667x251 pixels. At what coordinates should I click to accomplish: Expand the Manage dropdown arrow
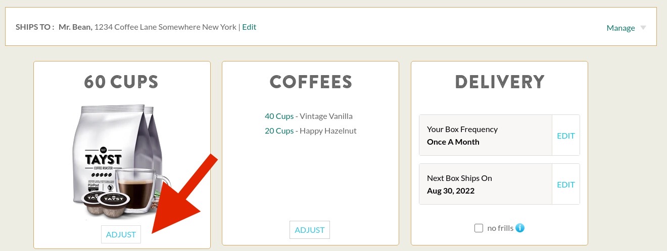[643, 28]
